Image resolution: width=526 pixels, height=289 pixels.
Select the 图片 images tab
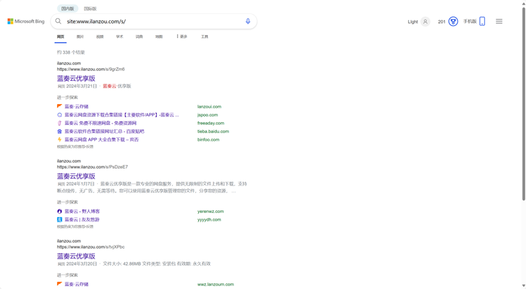80,37
